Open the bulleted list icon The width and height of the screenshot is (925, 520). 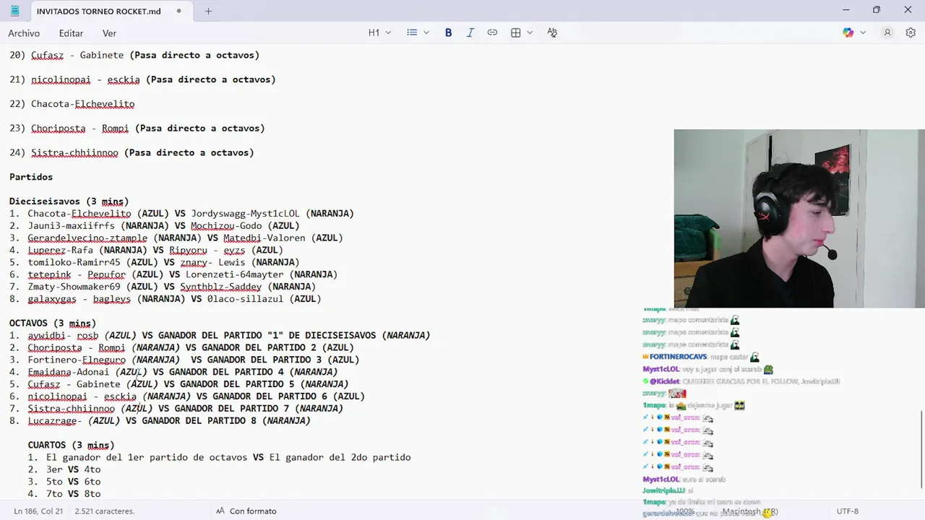[x=412, y=32]
